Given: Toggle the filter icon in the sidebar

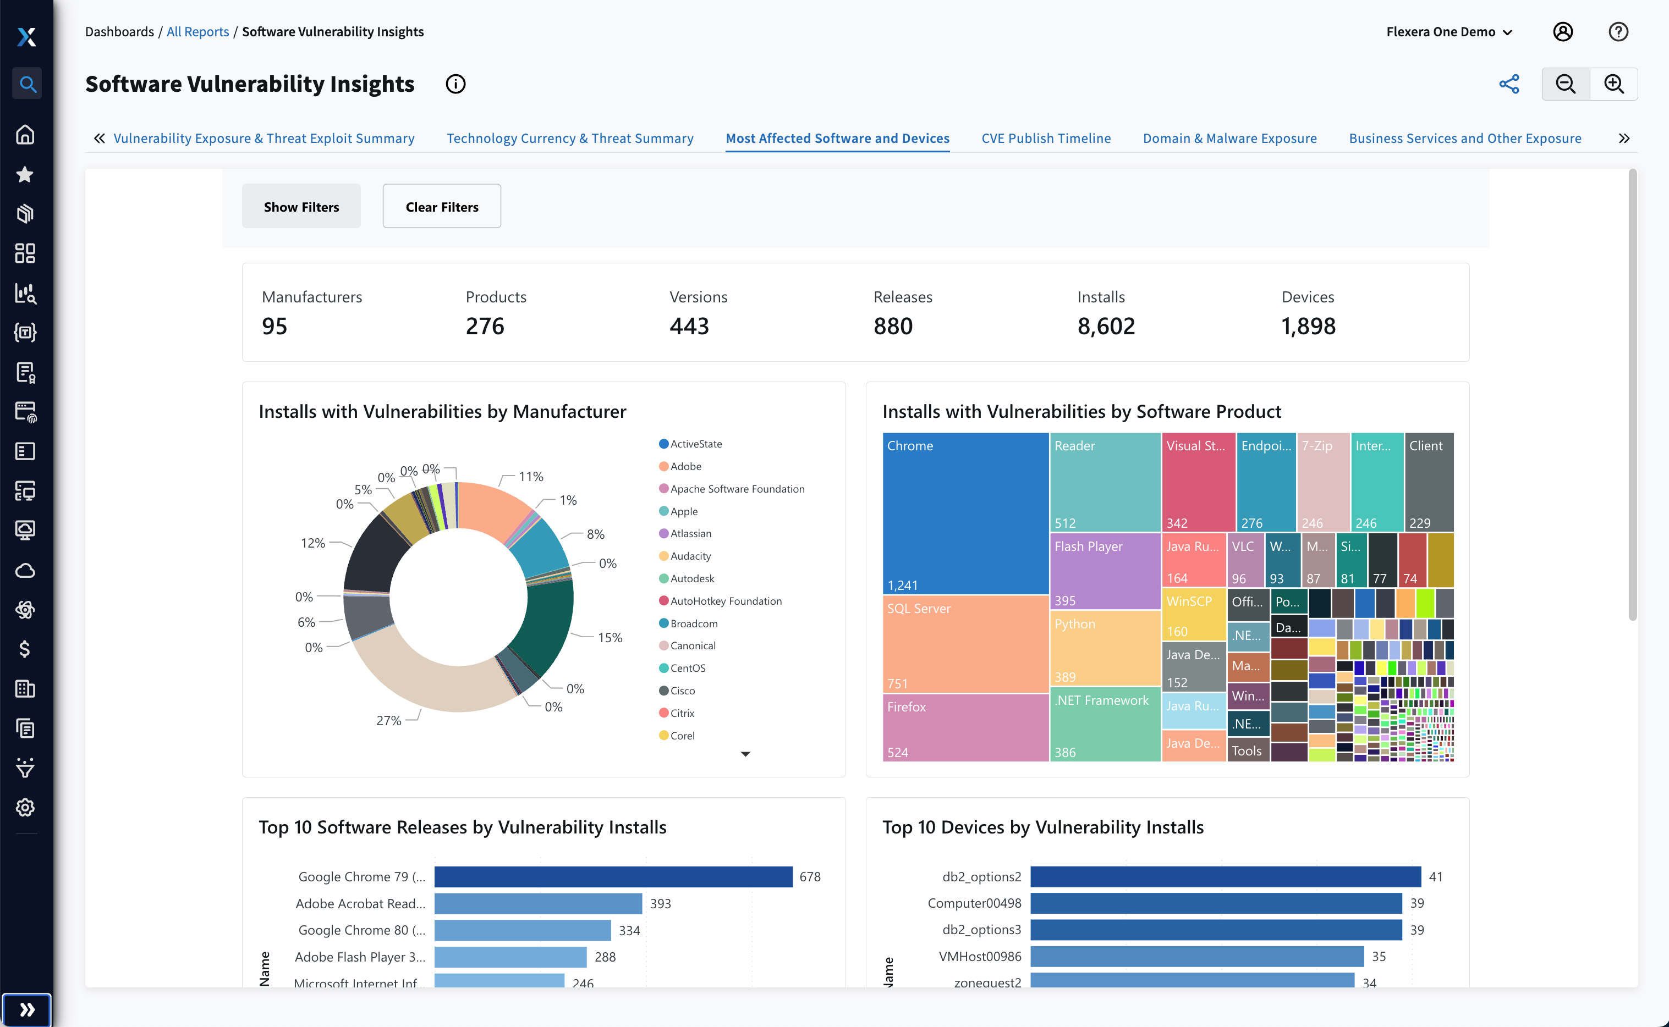Looking at the screenshot, I should tap(25, 768).
